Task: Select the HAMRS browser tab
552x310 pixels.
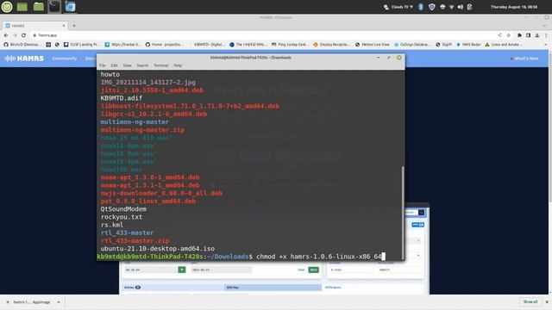Action: 34,26
